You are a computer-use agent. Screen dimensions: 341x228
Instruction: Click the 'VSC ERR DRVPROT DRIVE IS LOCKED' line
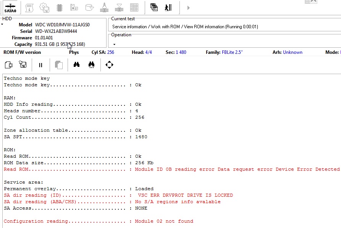(x=118, y=195)
